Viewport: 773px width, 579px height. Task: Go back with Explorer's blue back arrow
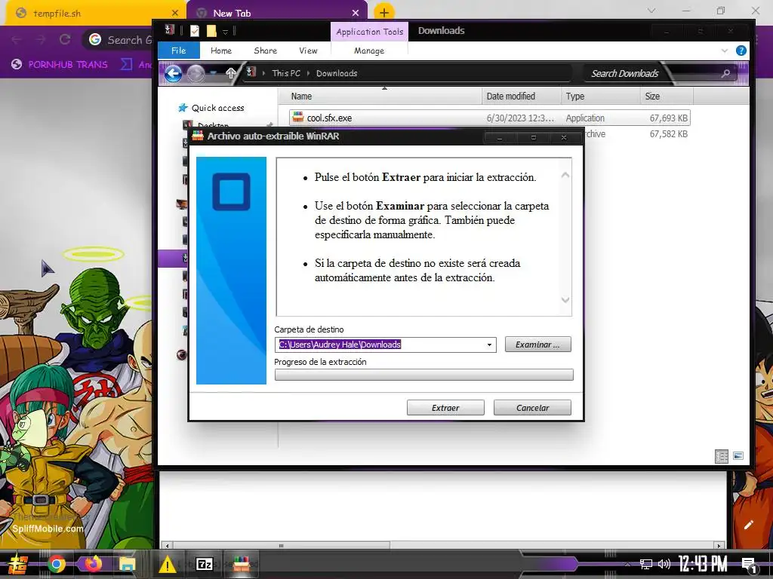point(173,74)
